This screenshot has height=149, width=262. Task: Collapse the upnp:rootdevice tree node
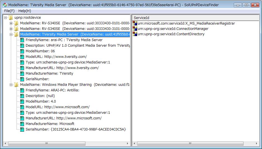coord(6,18)
